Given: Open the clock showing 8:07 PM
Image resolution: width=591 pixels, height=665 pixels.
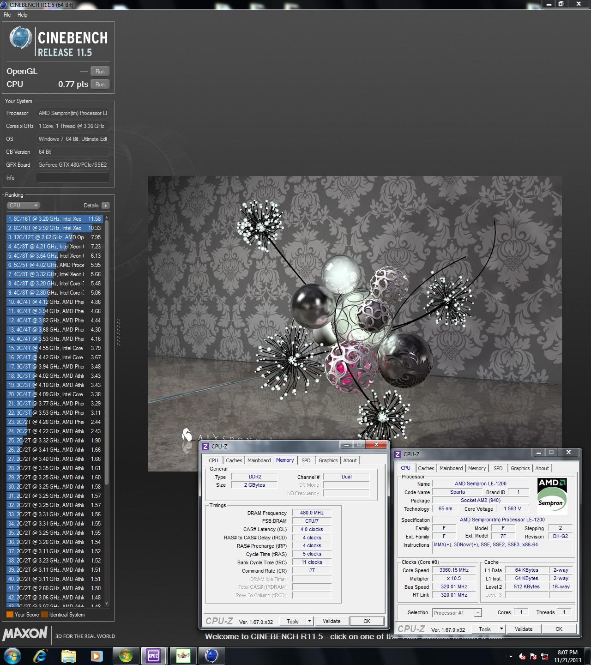Looking at the screenshot, I should [567, 656].
